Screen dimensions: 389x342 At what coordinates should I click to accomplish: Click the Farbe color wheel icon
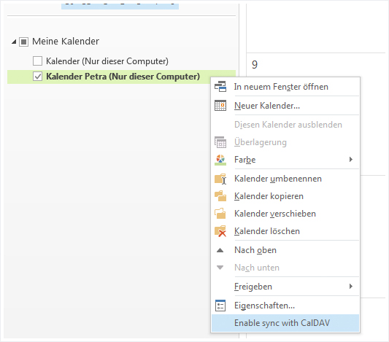(x=220, y=160)
